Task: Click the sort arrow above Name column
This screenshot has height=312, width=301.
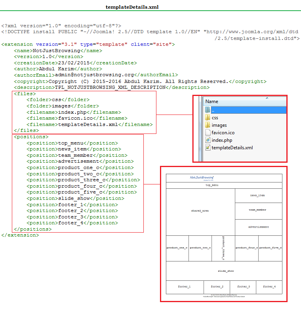Action: pos(267,98)
